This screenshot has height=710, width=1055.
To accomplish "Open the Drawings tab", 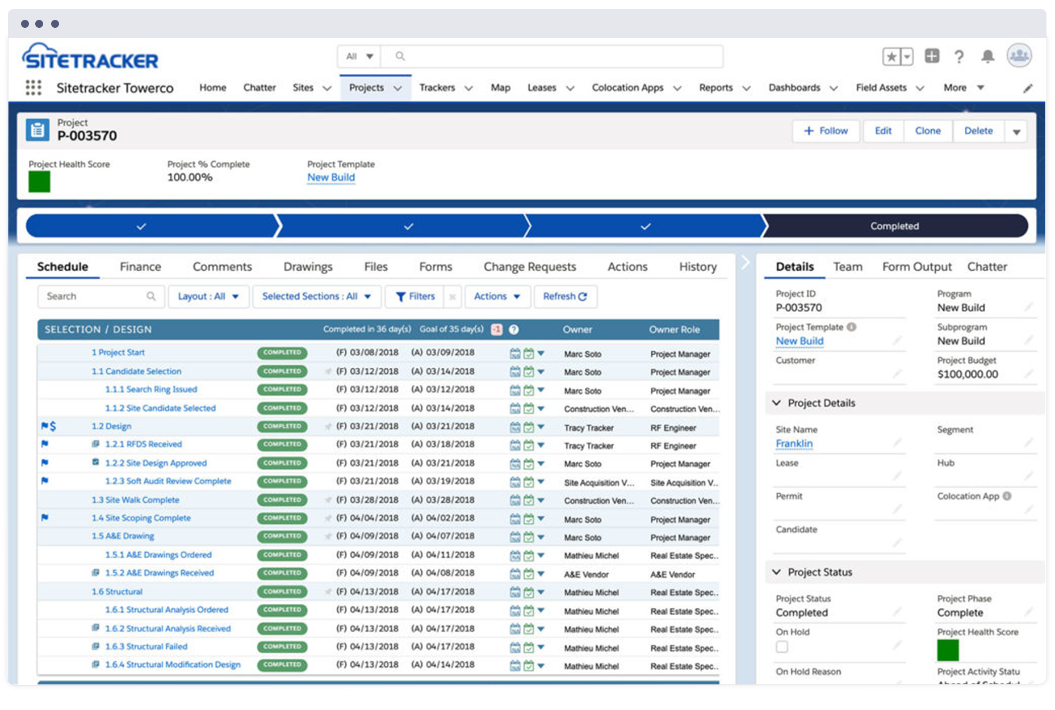I will [x=308, y=267].
